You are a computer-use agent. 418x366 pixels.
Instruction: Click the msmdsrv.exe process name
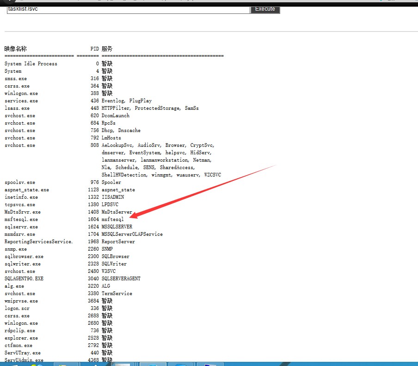(20, 234)
